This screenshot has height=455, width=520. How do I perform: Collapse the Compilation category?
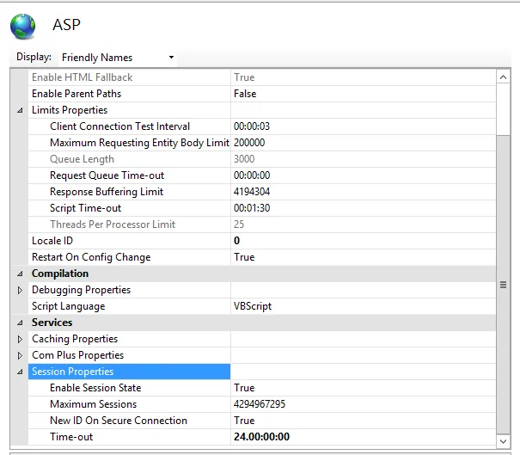[x=21, y=274]
